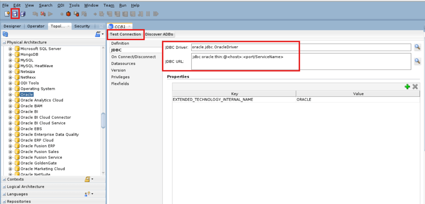Open the Privileges section
This screenshot has width=425, height=204.
[120, 77]
